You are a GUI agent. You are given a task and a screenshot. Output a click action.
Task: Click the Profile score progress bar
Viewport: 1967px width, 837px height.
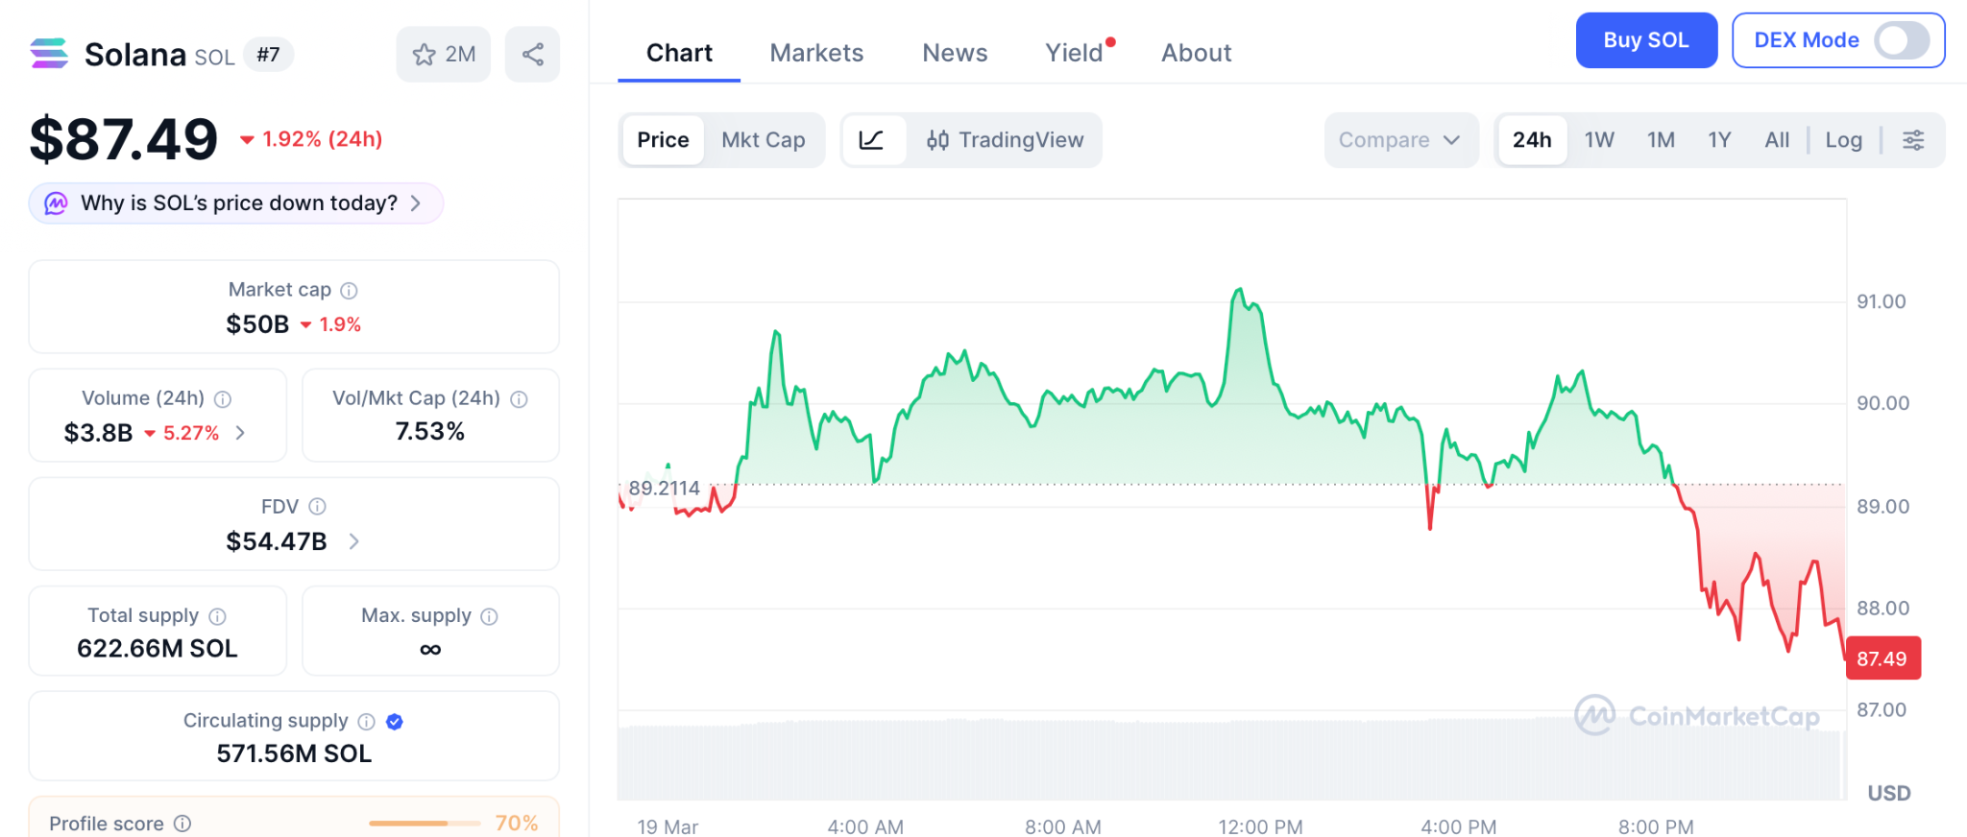[424, 824]
